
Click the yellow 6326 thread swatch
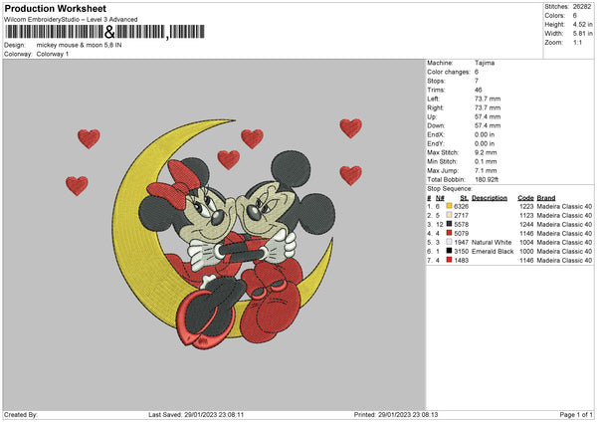(450, 206)
